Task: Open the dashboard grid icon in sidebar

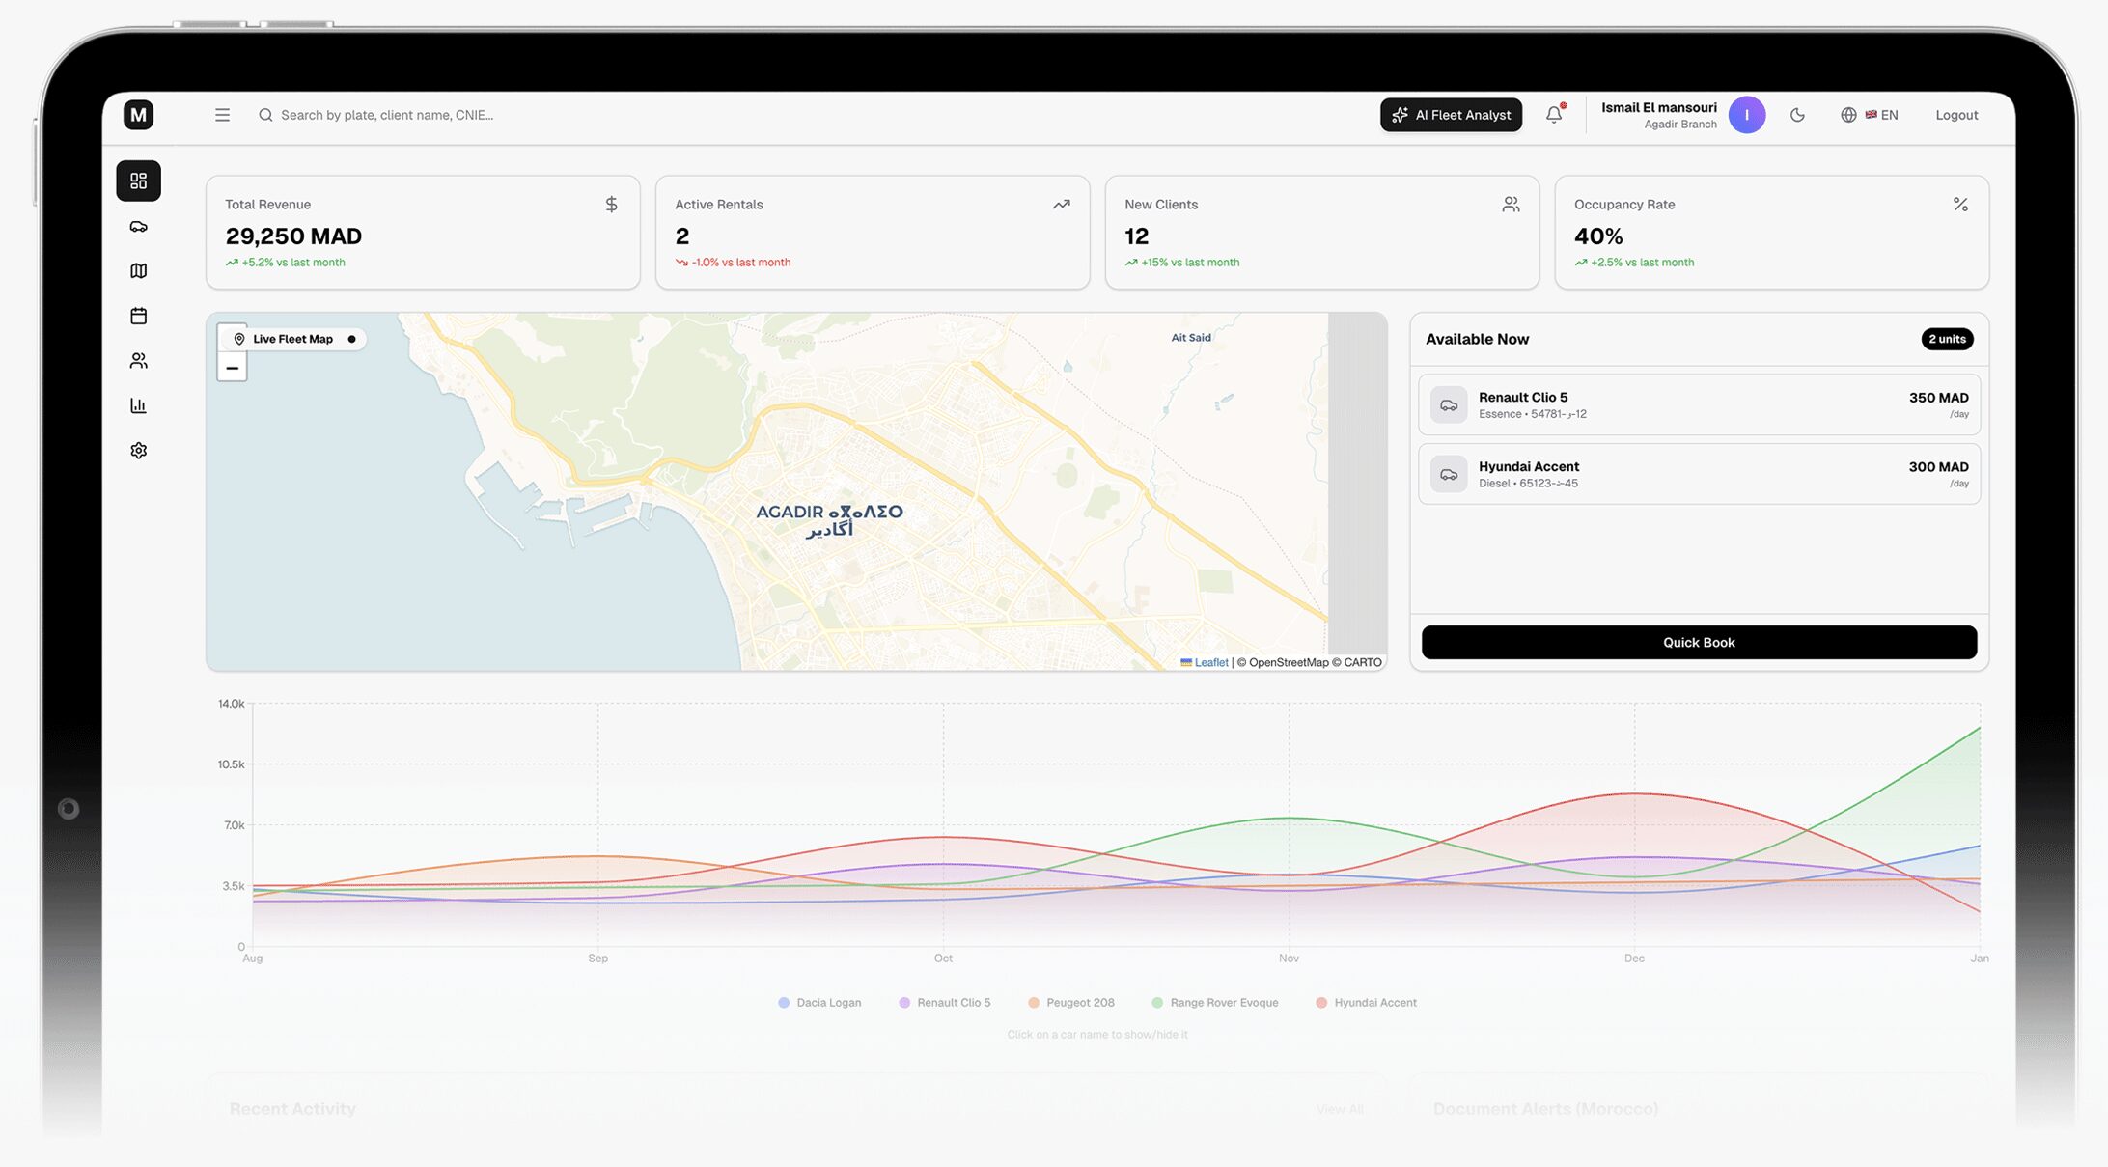Action: click(x=138, y=181)
